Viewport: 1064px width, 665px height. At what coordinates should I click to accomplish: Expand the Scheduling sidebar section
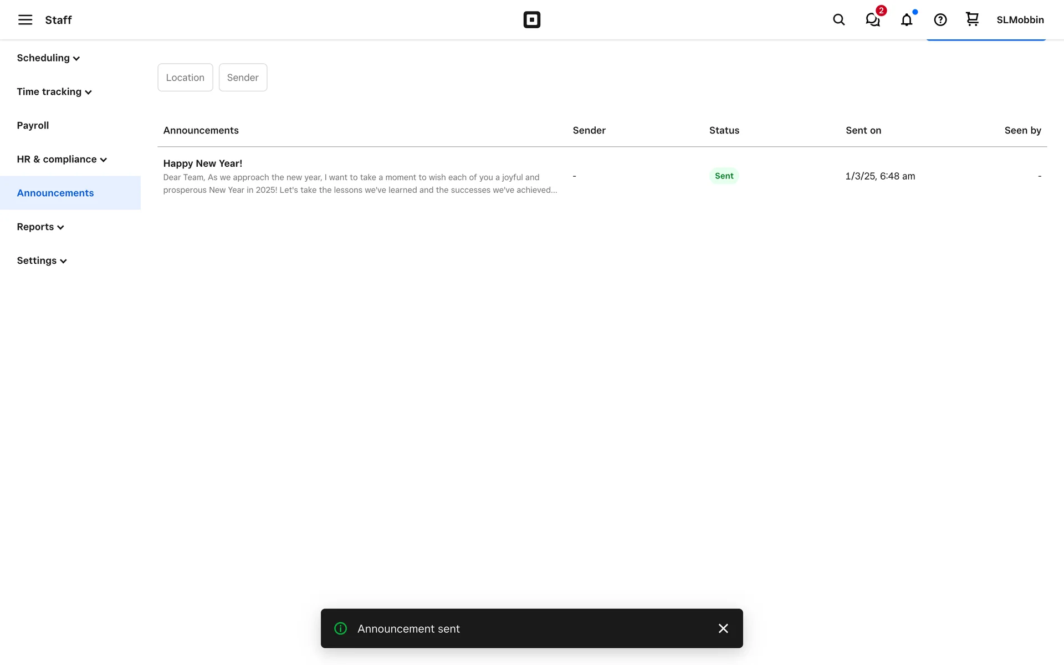[48, 58]
